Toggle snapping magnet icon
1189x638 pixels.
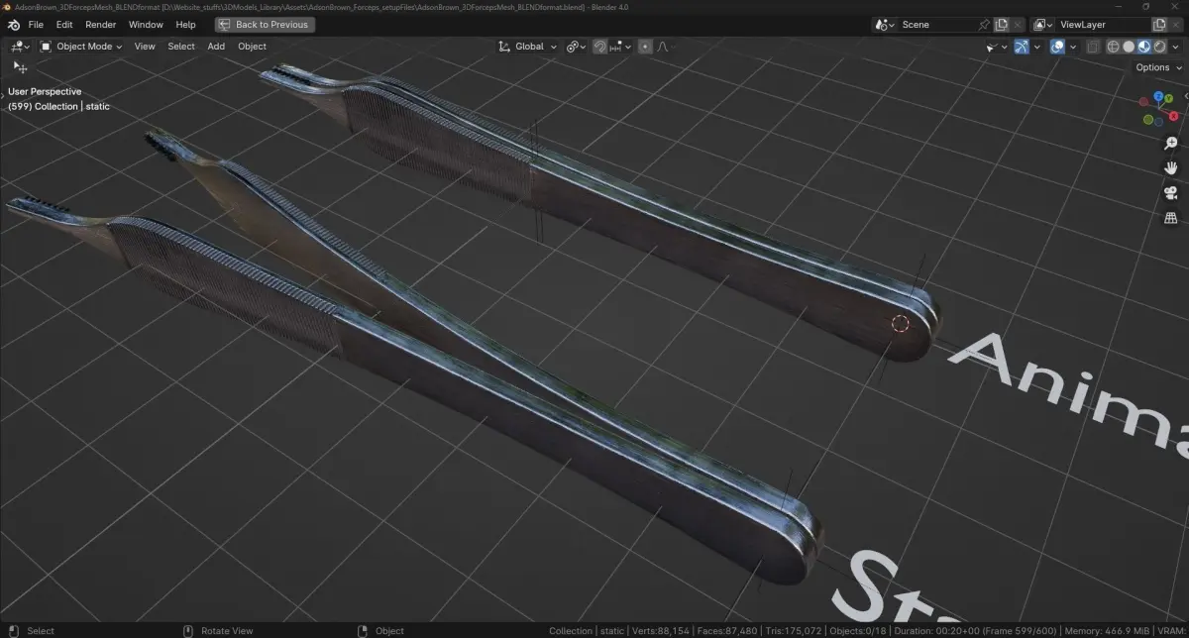point(600,47)
